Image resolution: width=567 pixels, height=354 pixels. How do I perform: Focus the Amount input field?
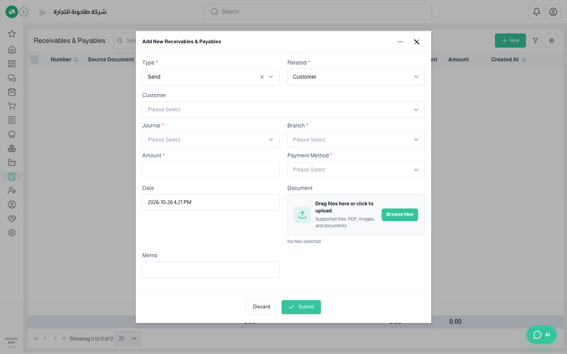211,170
